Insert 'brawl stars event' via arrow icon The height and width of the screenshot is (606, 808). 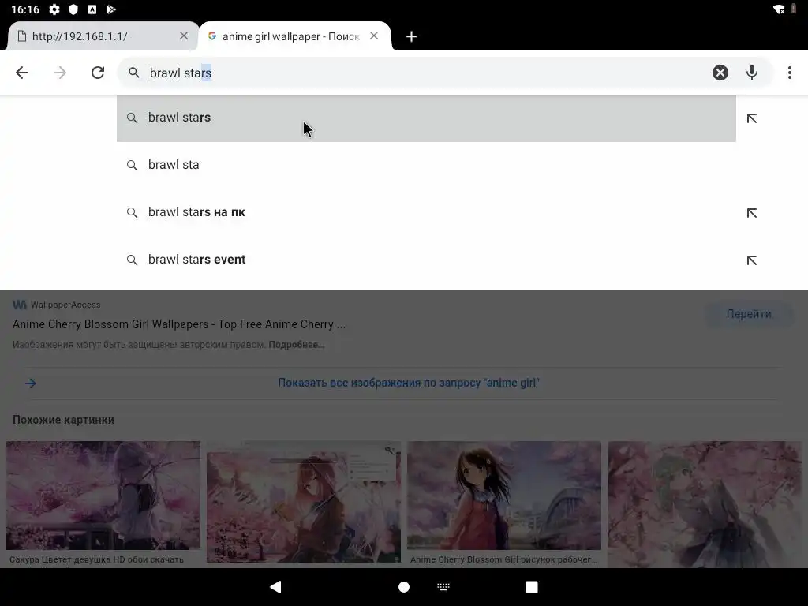tap(752, 260)
